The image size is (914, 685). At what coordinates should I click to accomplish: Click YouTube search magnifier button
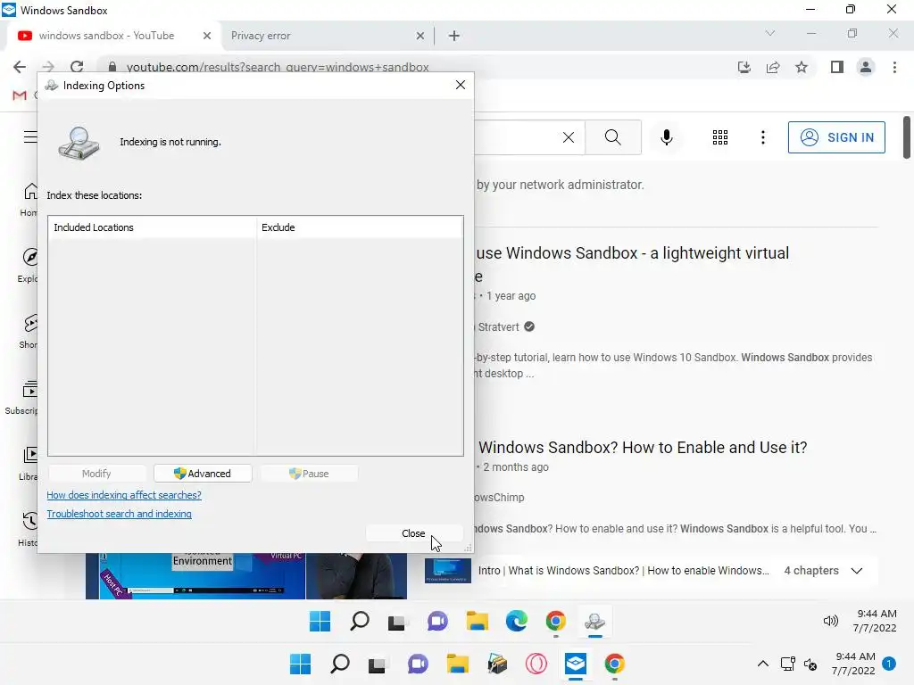click(x=612, y=137)
